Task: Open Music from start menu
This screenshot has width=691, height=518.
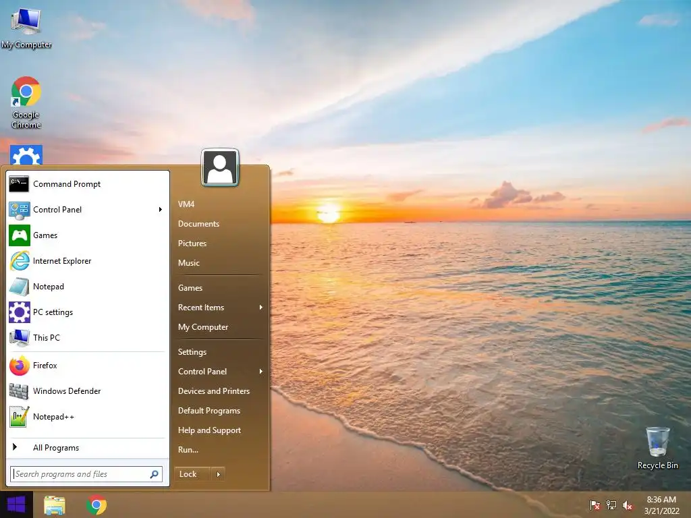Action: 189,263
